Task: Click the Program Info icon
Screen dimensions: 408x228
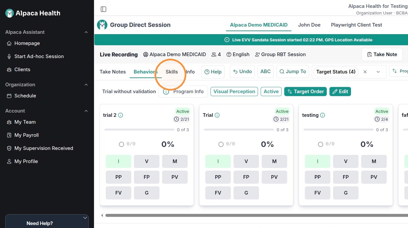Action: [x=166, y=92]
